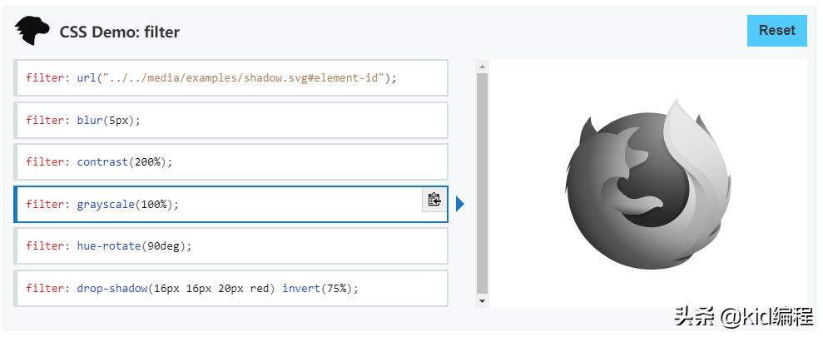Click the Reset button

(x=776, y=31)
